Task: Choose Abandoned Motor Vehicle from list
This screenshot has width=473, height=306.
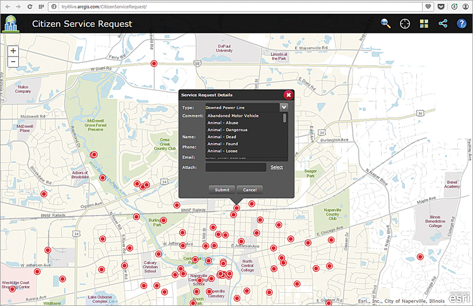Action: pyautogui.click(x=233, y=116)
